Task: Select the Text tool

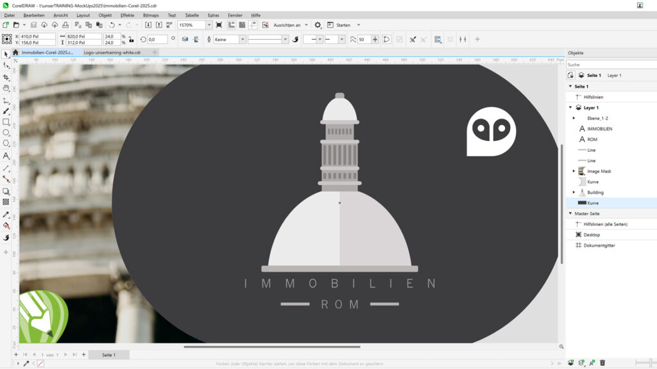Action: (x=6, y=156)
